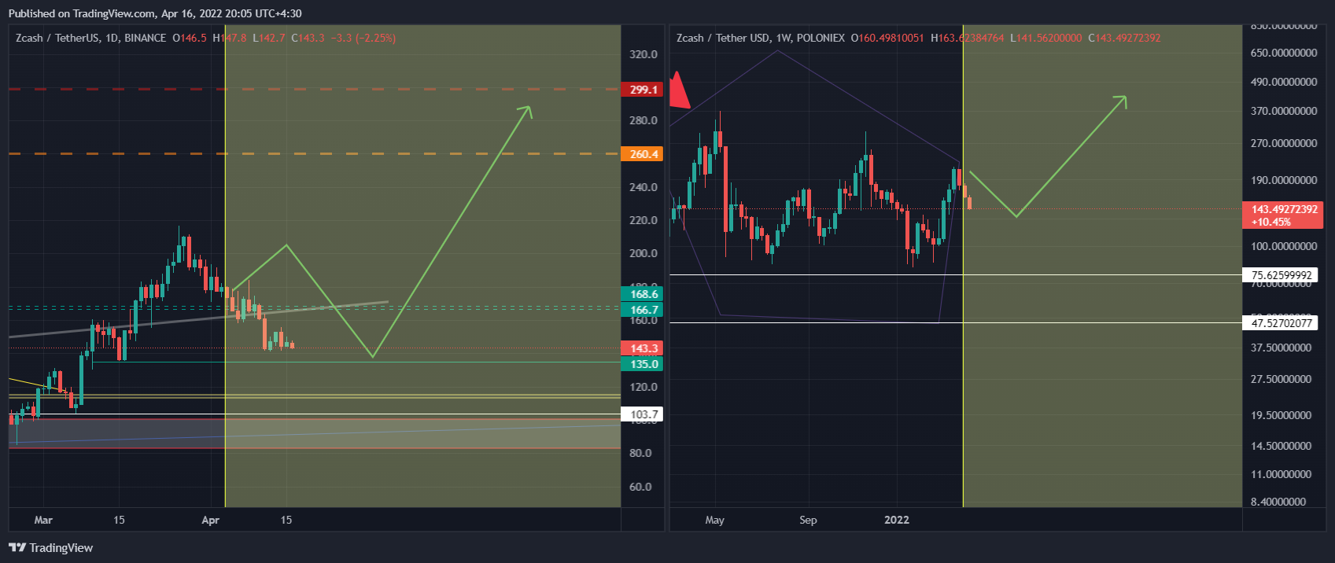The image size is (1335, 563).
Task: Click the 650.00000000 axis value
Action: pyautogui.click(x=1284, y=53)
